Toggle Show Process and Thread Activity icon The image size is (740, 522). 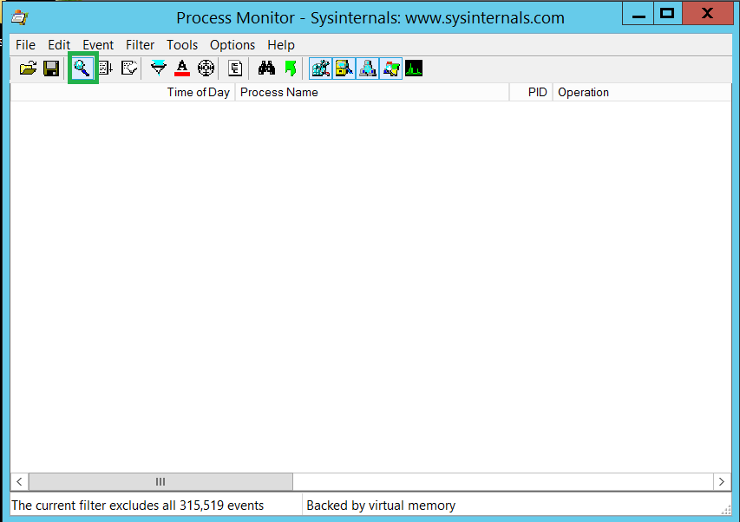(391, 69)
